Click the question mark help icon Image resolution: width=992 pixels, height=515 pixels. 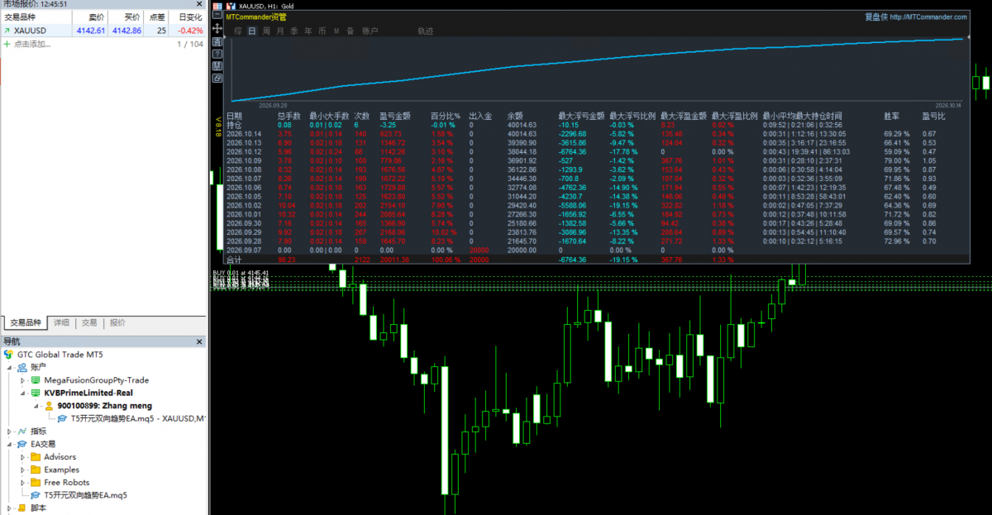click(x=217, y=53)
